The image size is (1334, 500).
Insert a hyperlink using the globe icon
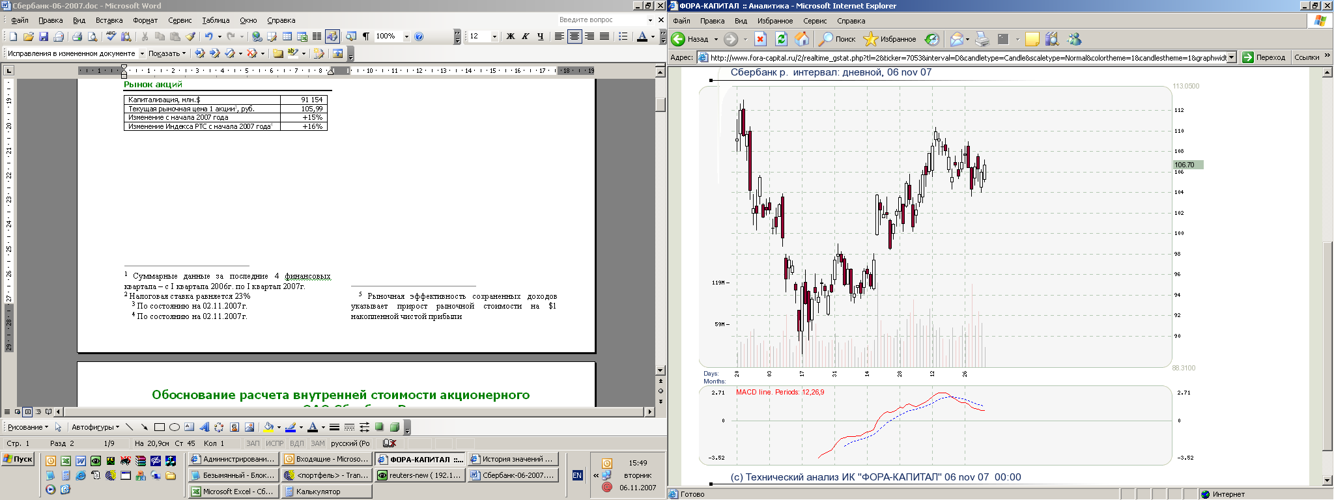click(257, 36)
